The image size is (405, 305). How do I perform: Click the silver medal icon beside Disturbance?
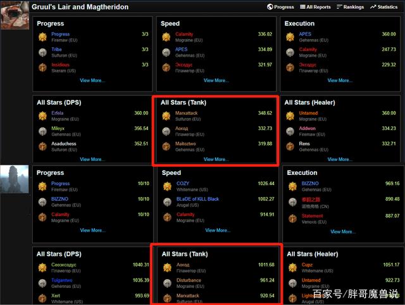pos(166,283)
